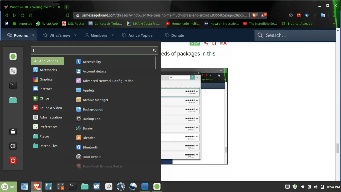Click the Brave Shields lion icon
341x192 pixels.
coord(254,15)
